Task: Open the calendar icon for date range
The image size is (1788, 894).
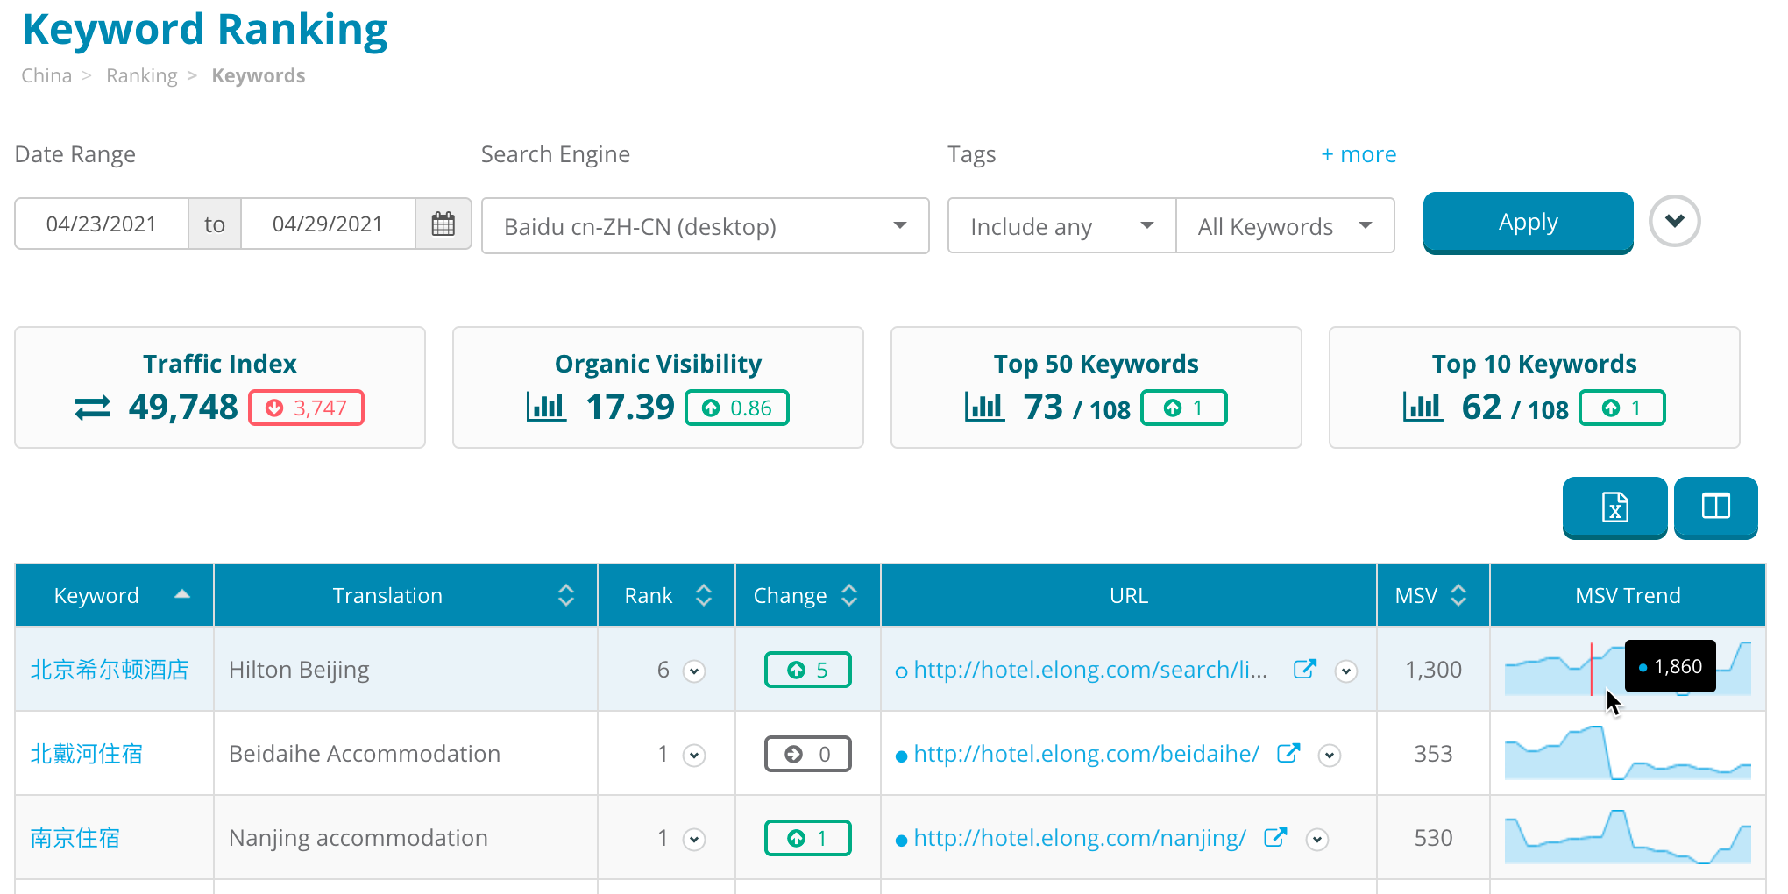Action: (443, 223)
